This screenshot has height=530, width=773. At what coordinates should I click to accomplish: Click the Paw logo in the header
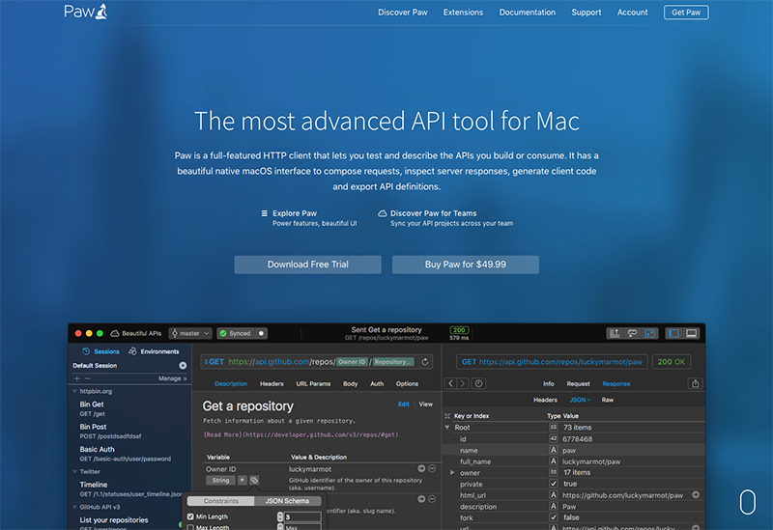(86, 12)
